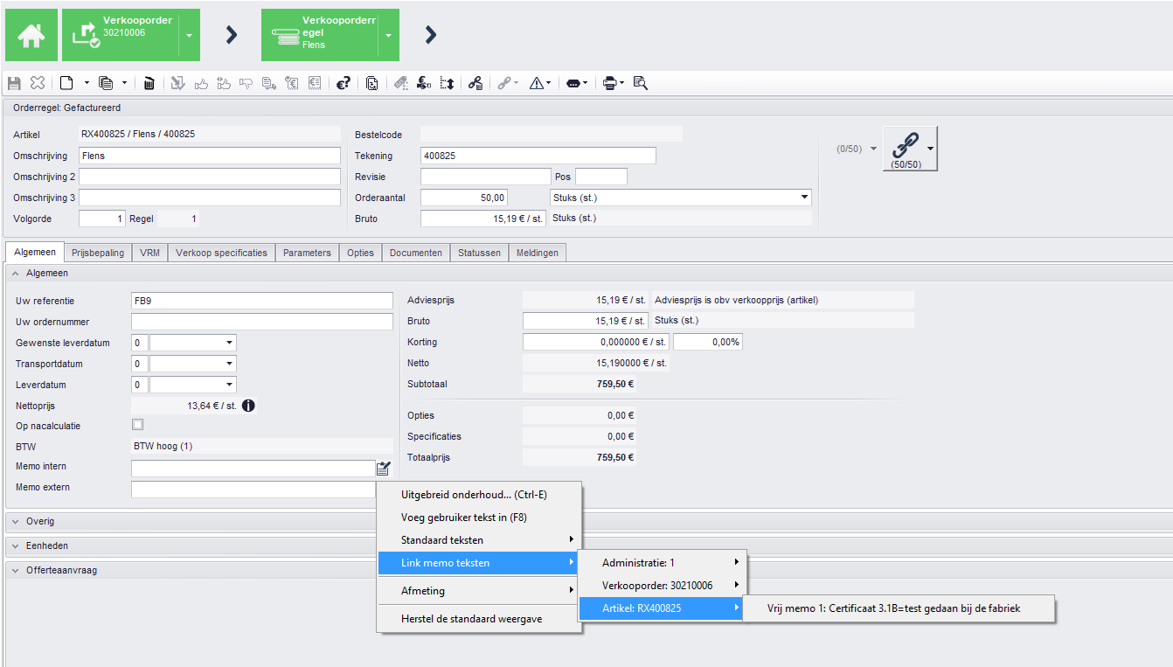1173x667 pixels.
Task: Open the Verkoop specificaties tab
Action: coord(221,253)
